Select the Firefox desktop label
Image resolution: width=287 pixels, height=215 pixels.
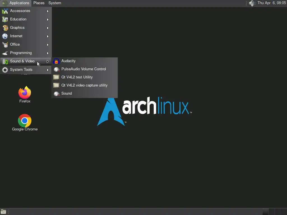25,101
